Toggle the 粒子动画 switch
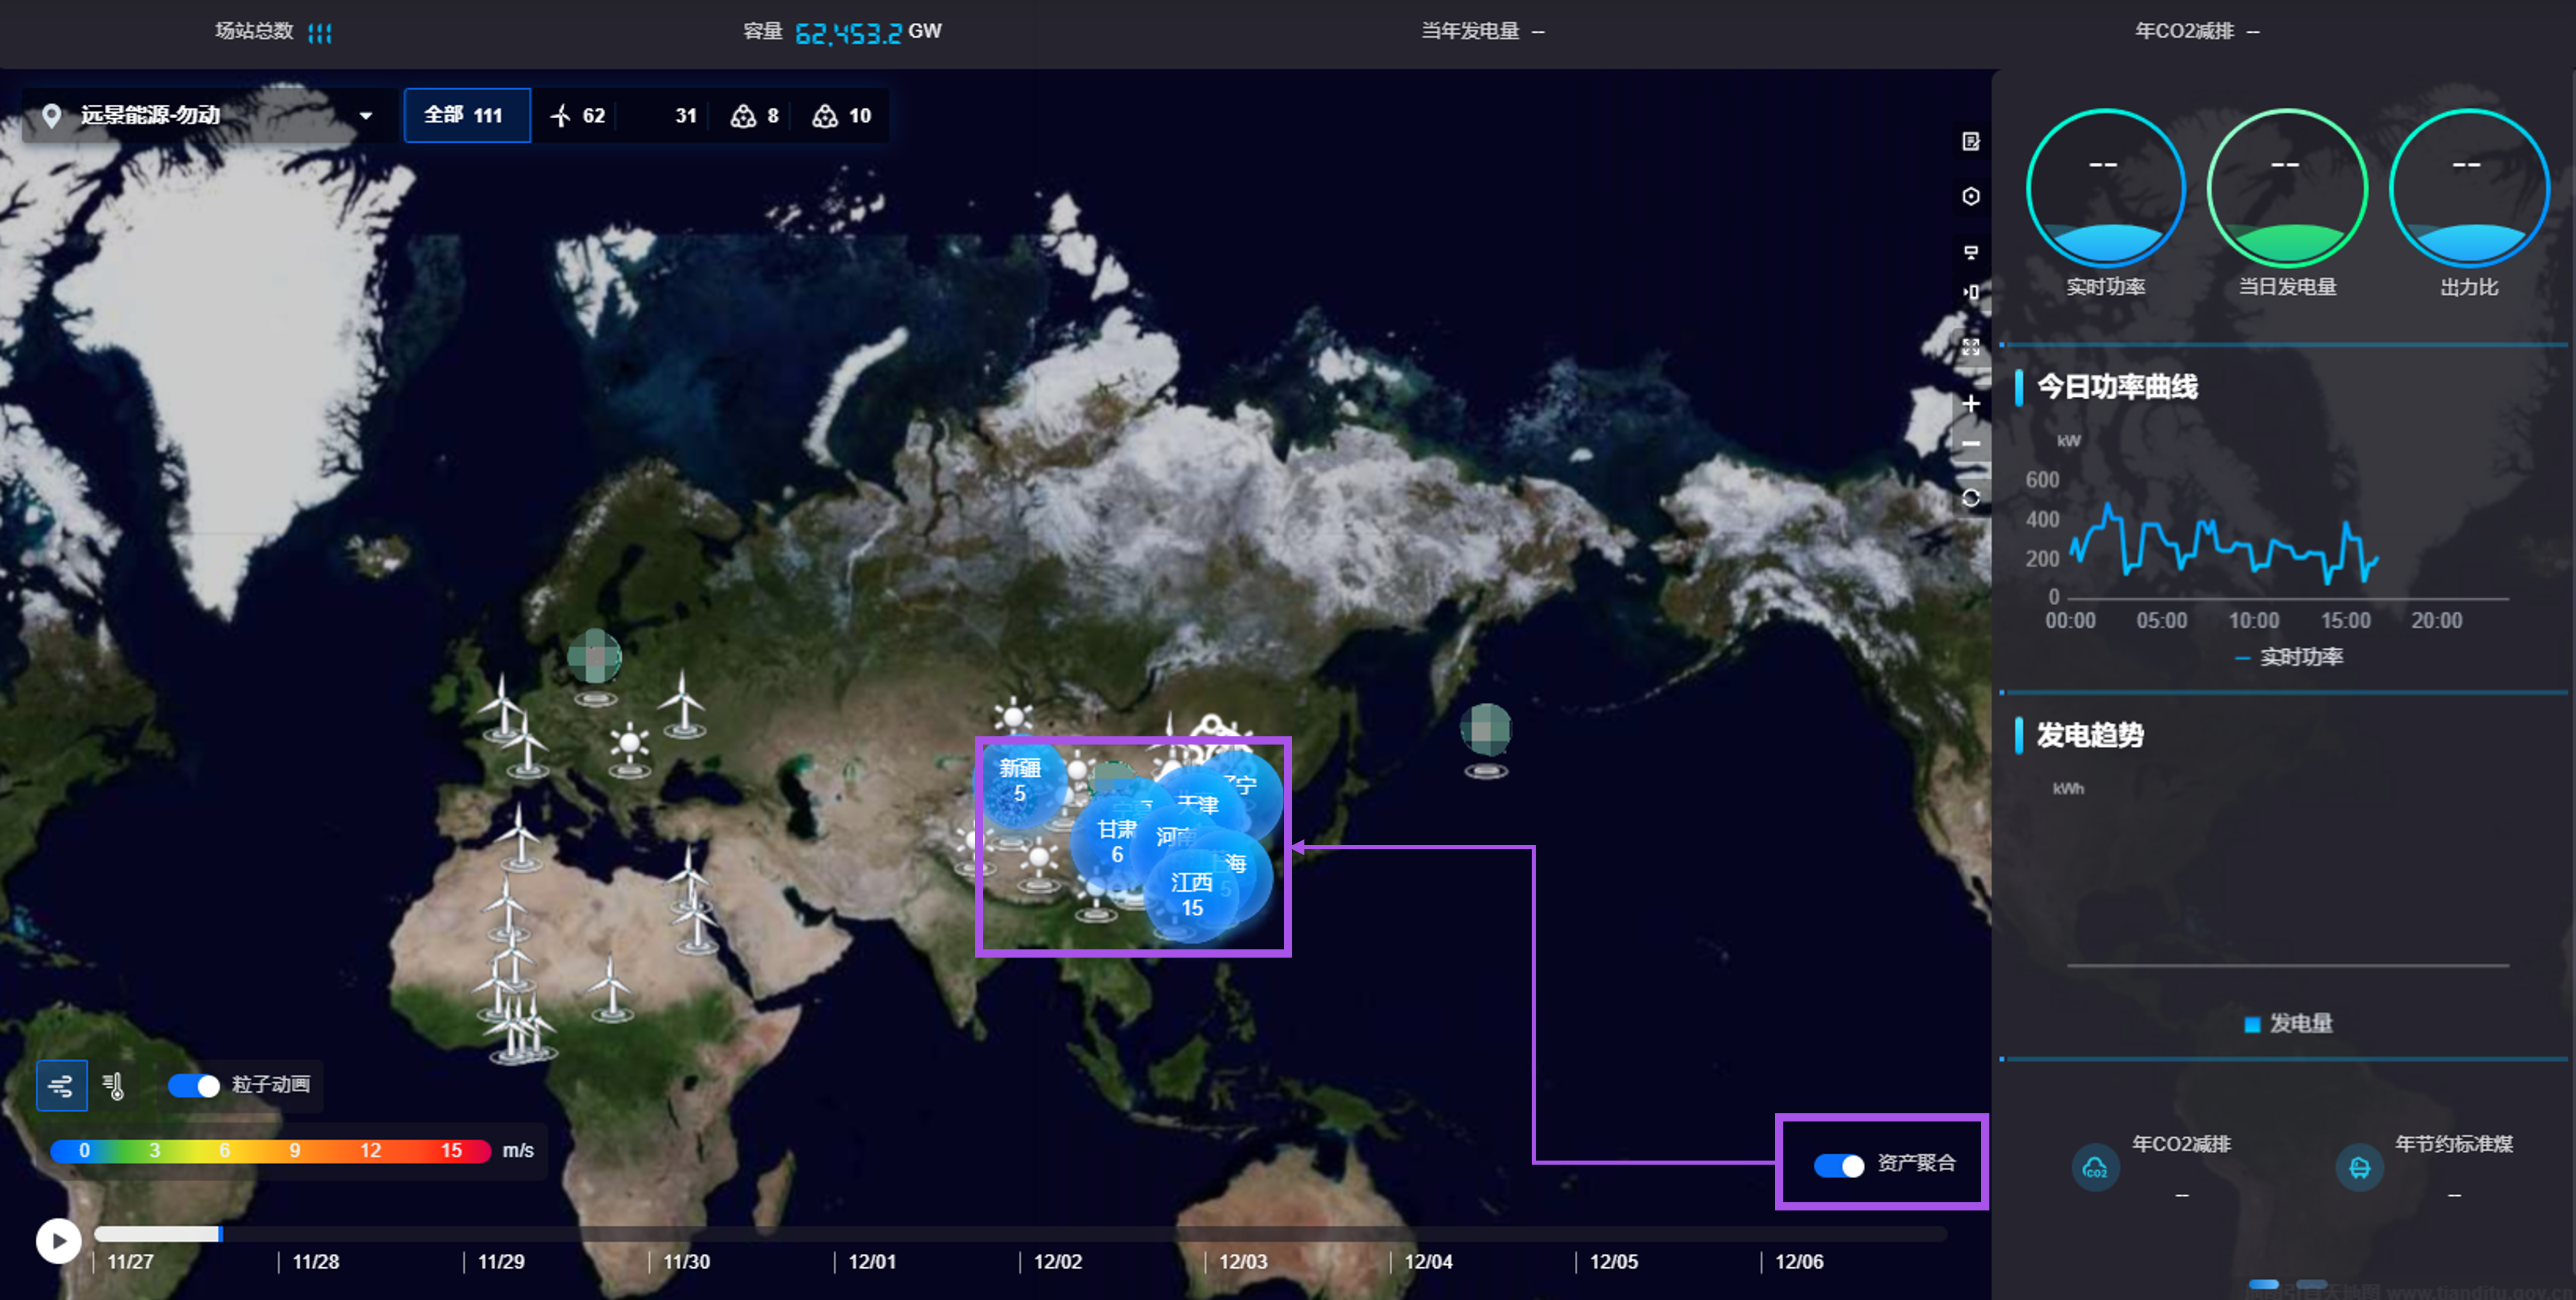The image size is (2576, 1300). click(x=194, y=1085)
